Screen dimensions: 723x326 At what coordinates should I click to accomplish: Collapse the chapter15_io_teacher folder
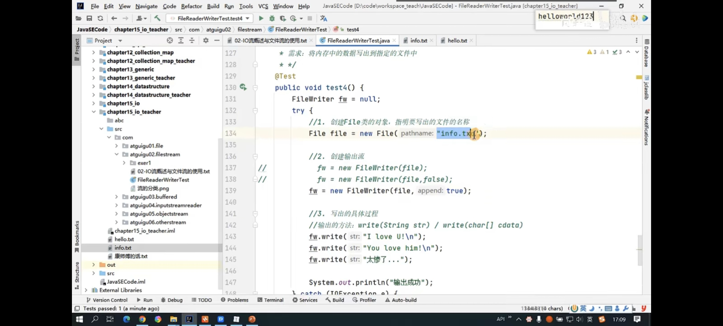[93, 112]
